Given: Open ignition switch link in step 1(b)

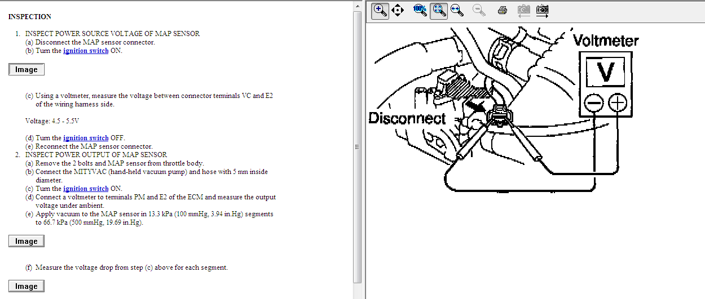Looking at the screenshot, I should click(x=86, y=51).
